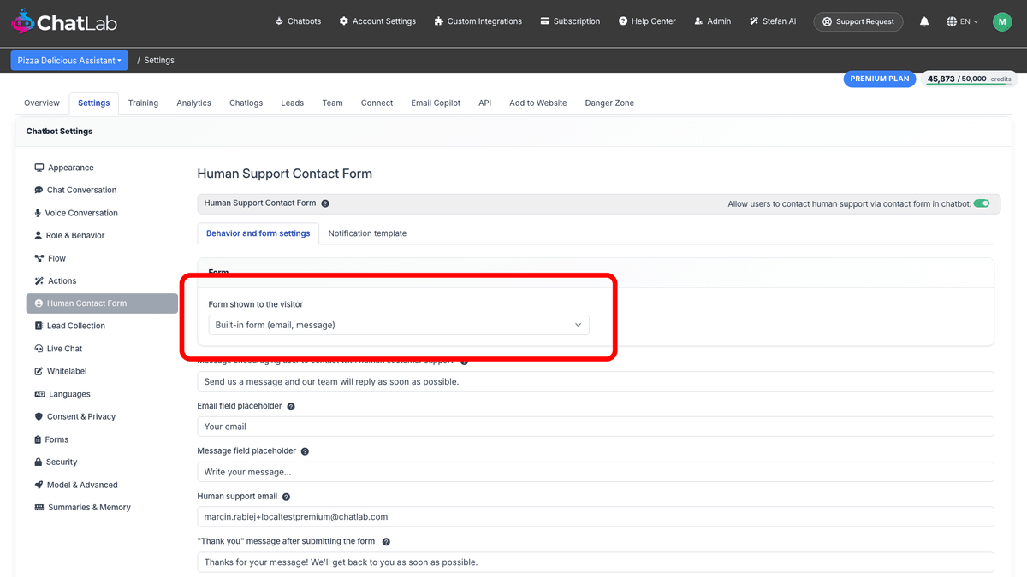Click the human support email field
The width and height of the screenshot is (1027, 577).
(596, 517)
